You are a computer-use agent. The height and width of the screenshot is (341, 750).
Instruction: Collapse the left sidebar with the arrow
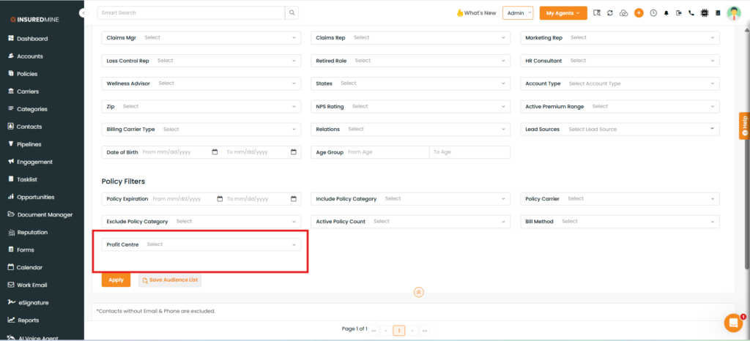click(82, 13)
